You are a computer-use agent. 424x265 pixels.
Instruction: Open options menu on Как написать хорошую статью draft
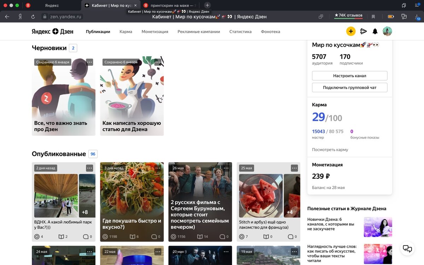coord(158,62)
